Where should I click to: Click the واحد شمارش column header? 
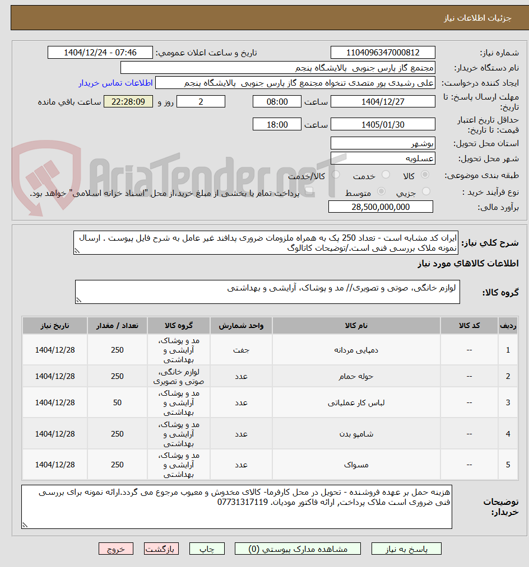[241, 325]
